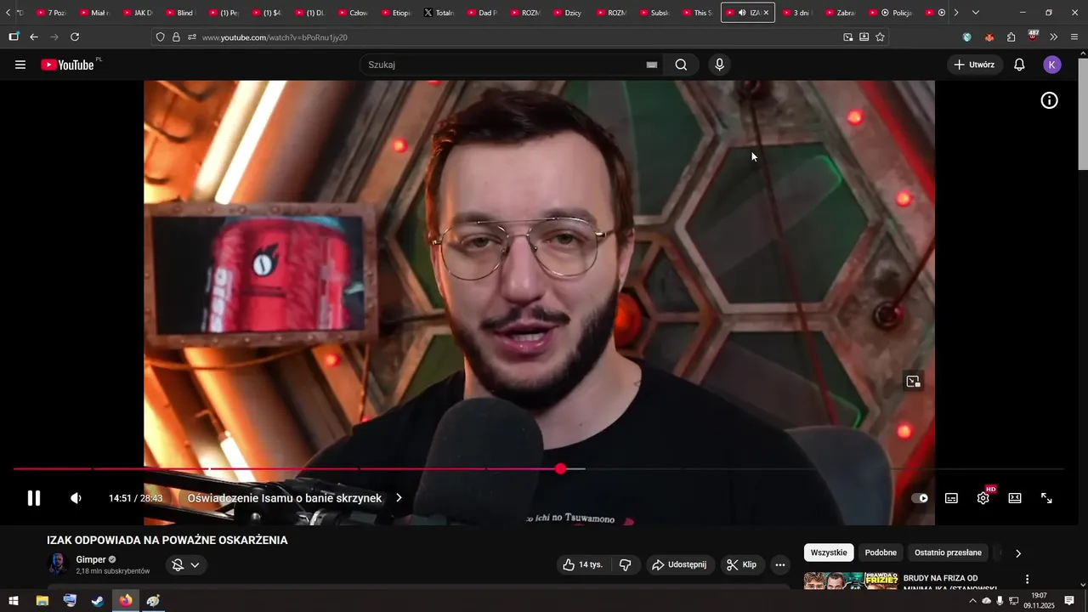
Task: Select the Wszystkie filter chip
Action: tap(829, 552)
